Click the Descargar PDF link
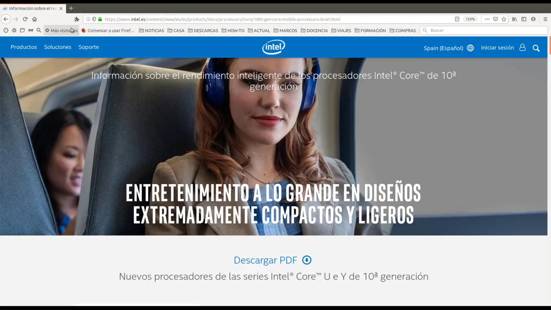551x310 pixels. (266, 260)
